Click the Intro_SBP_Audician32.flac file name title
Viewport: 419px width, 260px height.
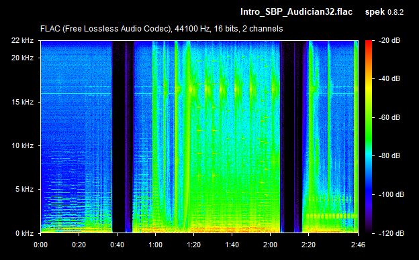tap(296, 12)
